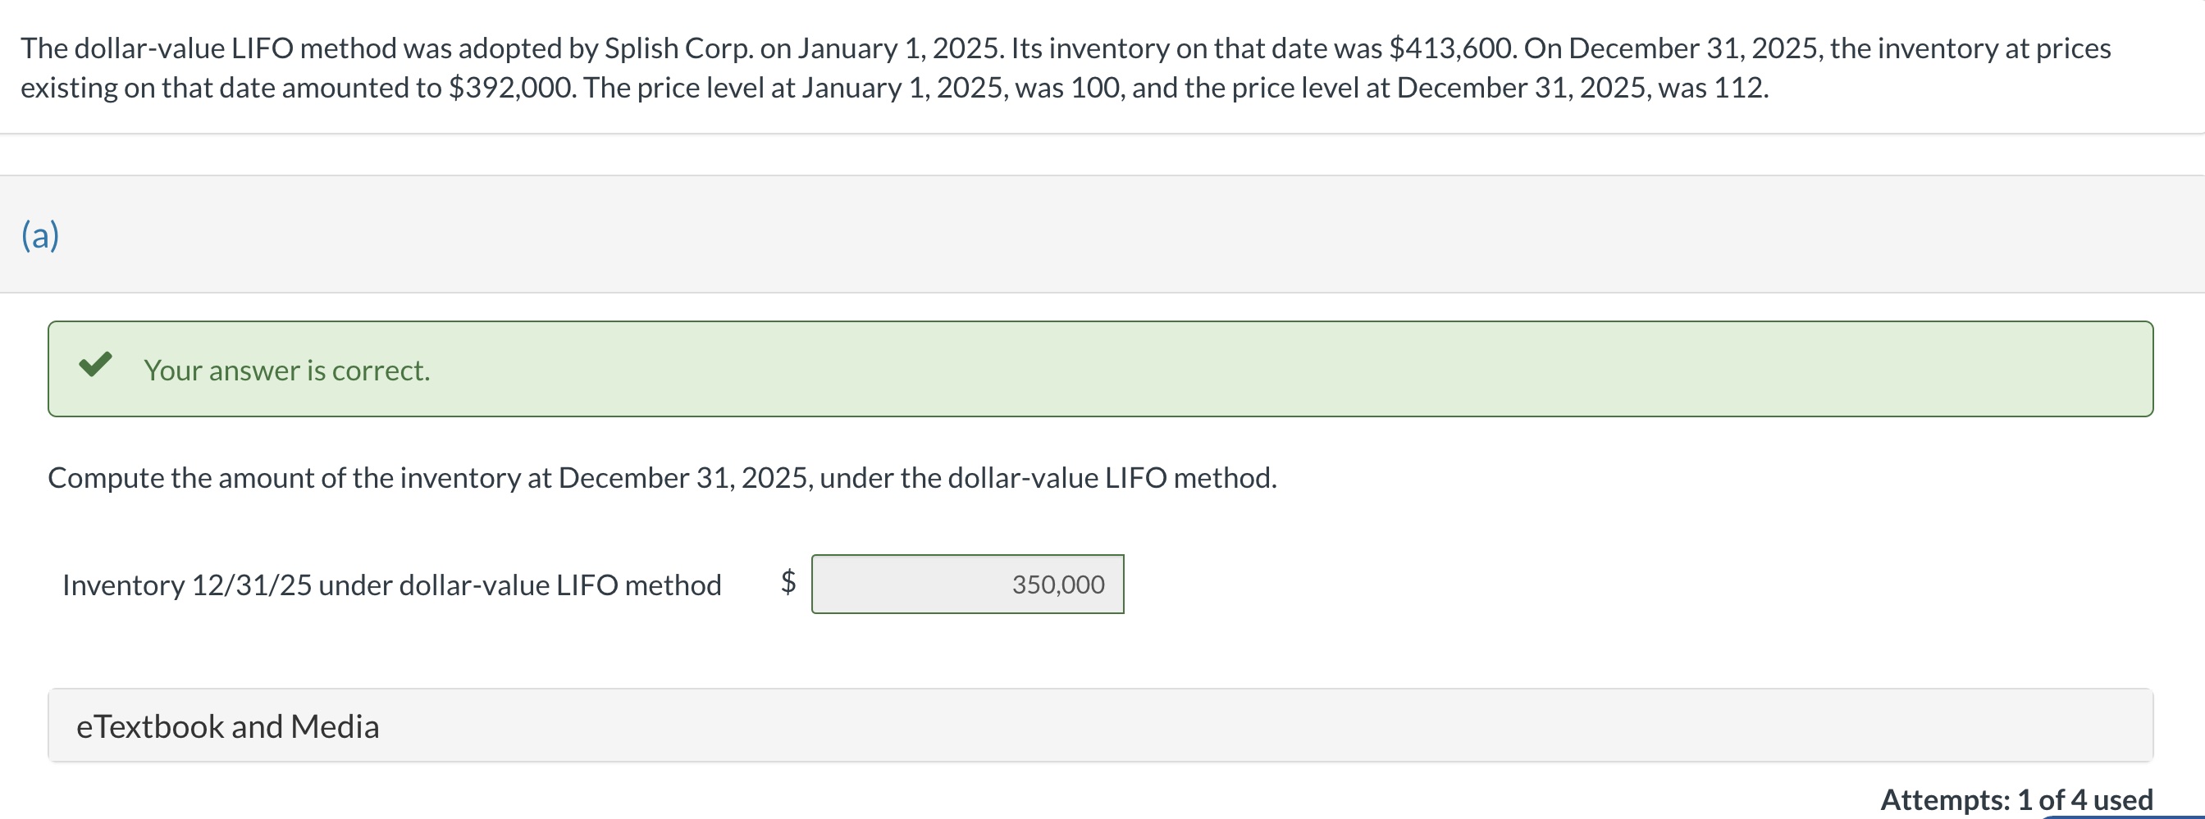Click the "(a)" part label text
This screenshot has width=2205, height=819.
(x=40, y=234)
